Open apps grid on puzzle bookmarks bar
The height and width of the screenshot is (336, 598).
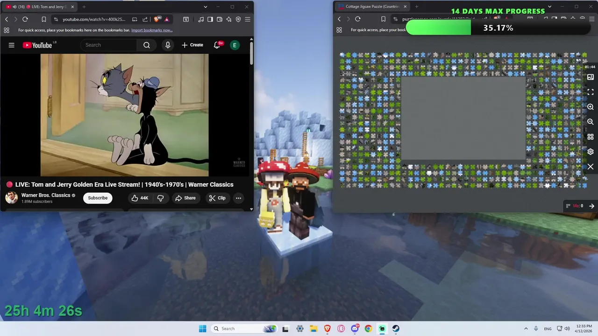pos(339,30)
